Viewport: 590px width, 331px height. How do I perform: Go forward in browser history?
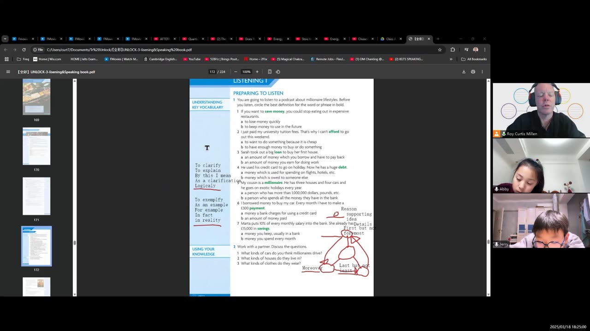(15, 50)
